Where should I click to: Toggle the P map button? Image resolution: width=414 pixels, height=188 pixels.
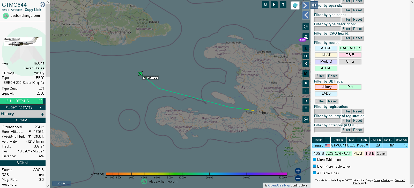(306, 84)
